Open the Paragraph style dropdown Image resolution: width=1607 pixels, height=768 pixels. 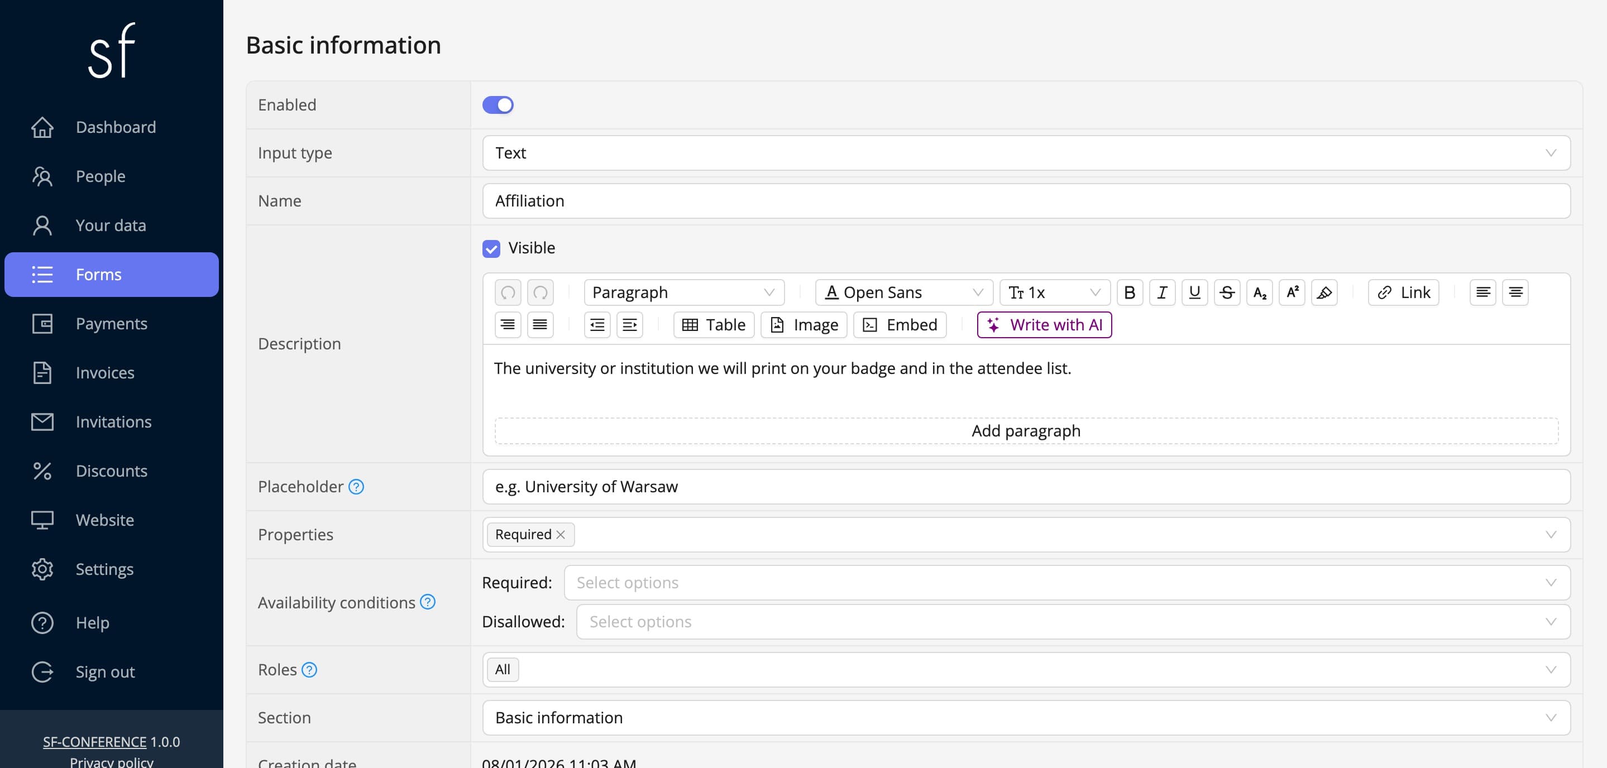coord(683,292)
